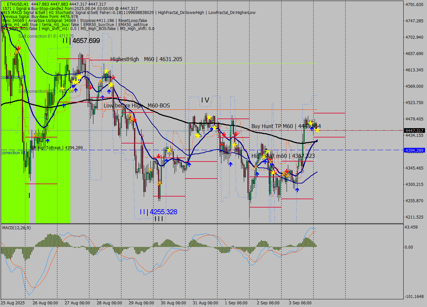
Task: Click the red sell arrow under Sell correction 61.8
Action: [x=18, y=48]
